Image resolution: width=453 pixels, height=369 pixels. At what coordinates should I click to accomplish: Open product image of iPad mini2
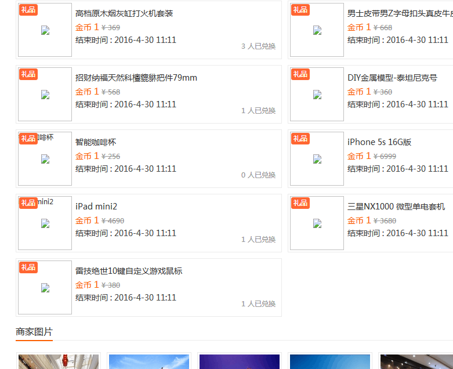[45, 223]
